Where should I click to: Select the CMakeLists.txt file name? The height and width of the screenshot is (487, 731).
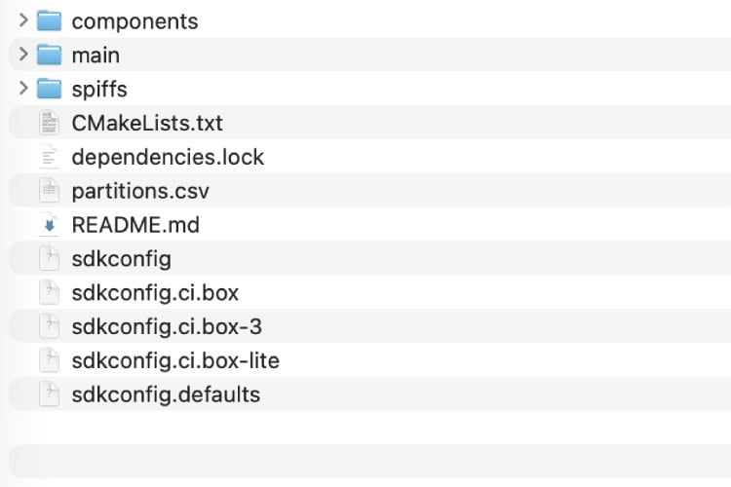pyautogui.click(x=147, y=123)
